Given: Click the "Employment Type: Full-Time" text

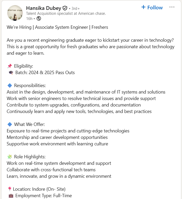Looking at the screenshot, I should tap(43, 196).
